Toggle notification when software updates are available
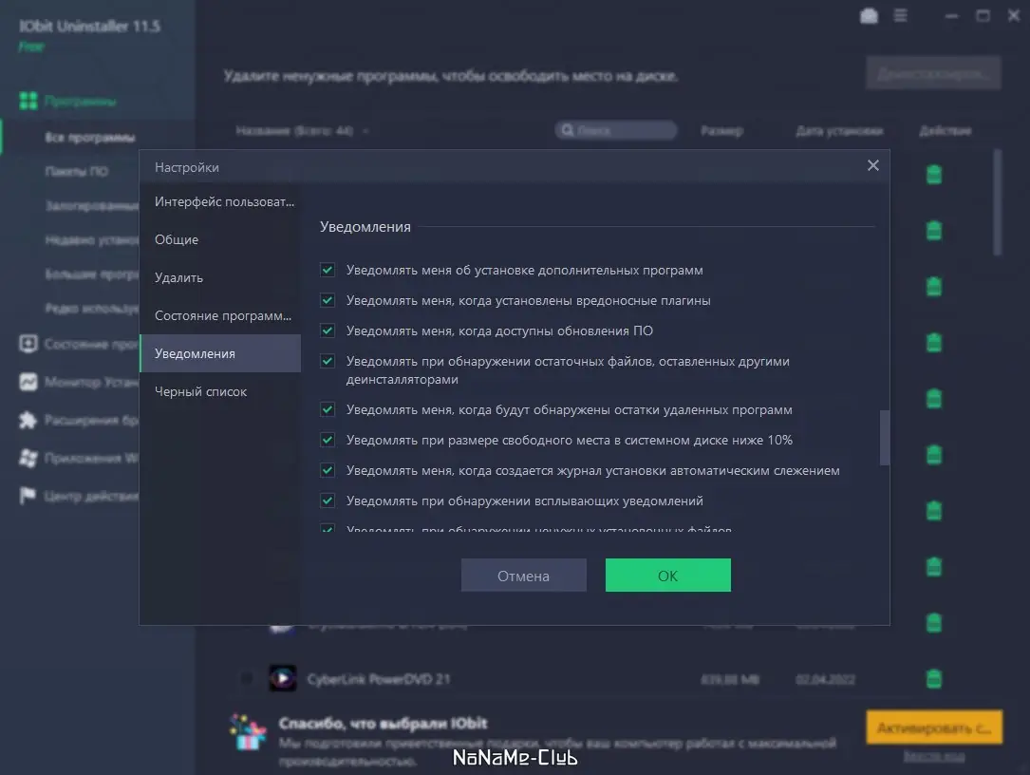 click(328, 331)
